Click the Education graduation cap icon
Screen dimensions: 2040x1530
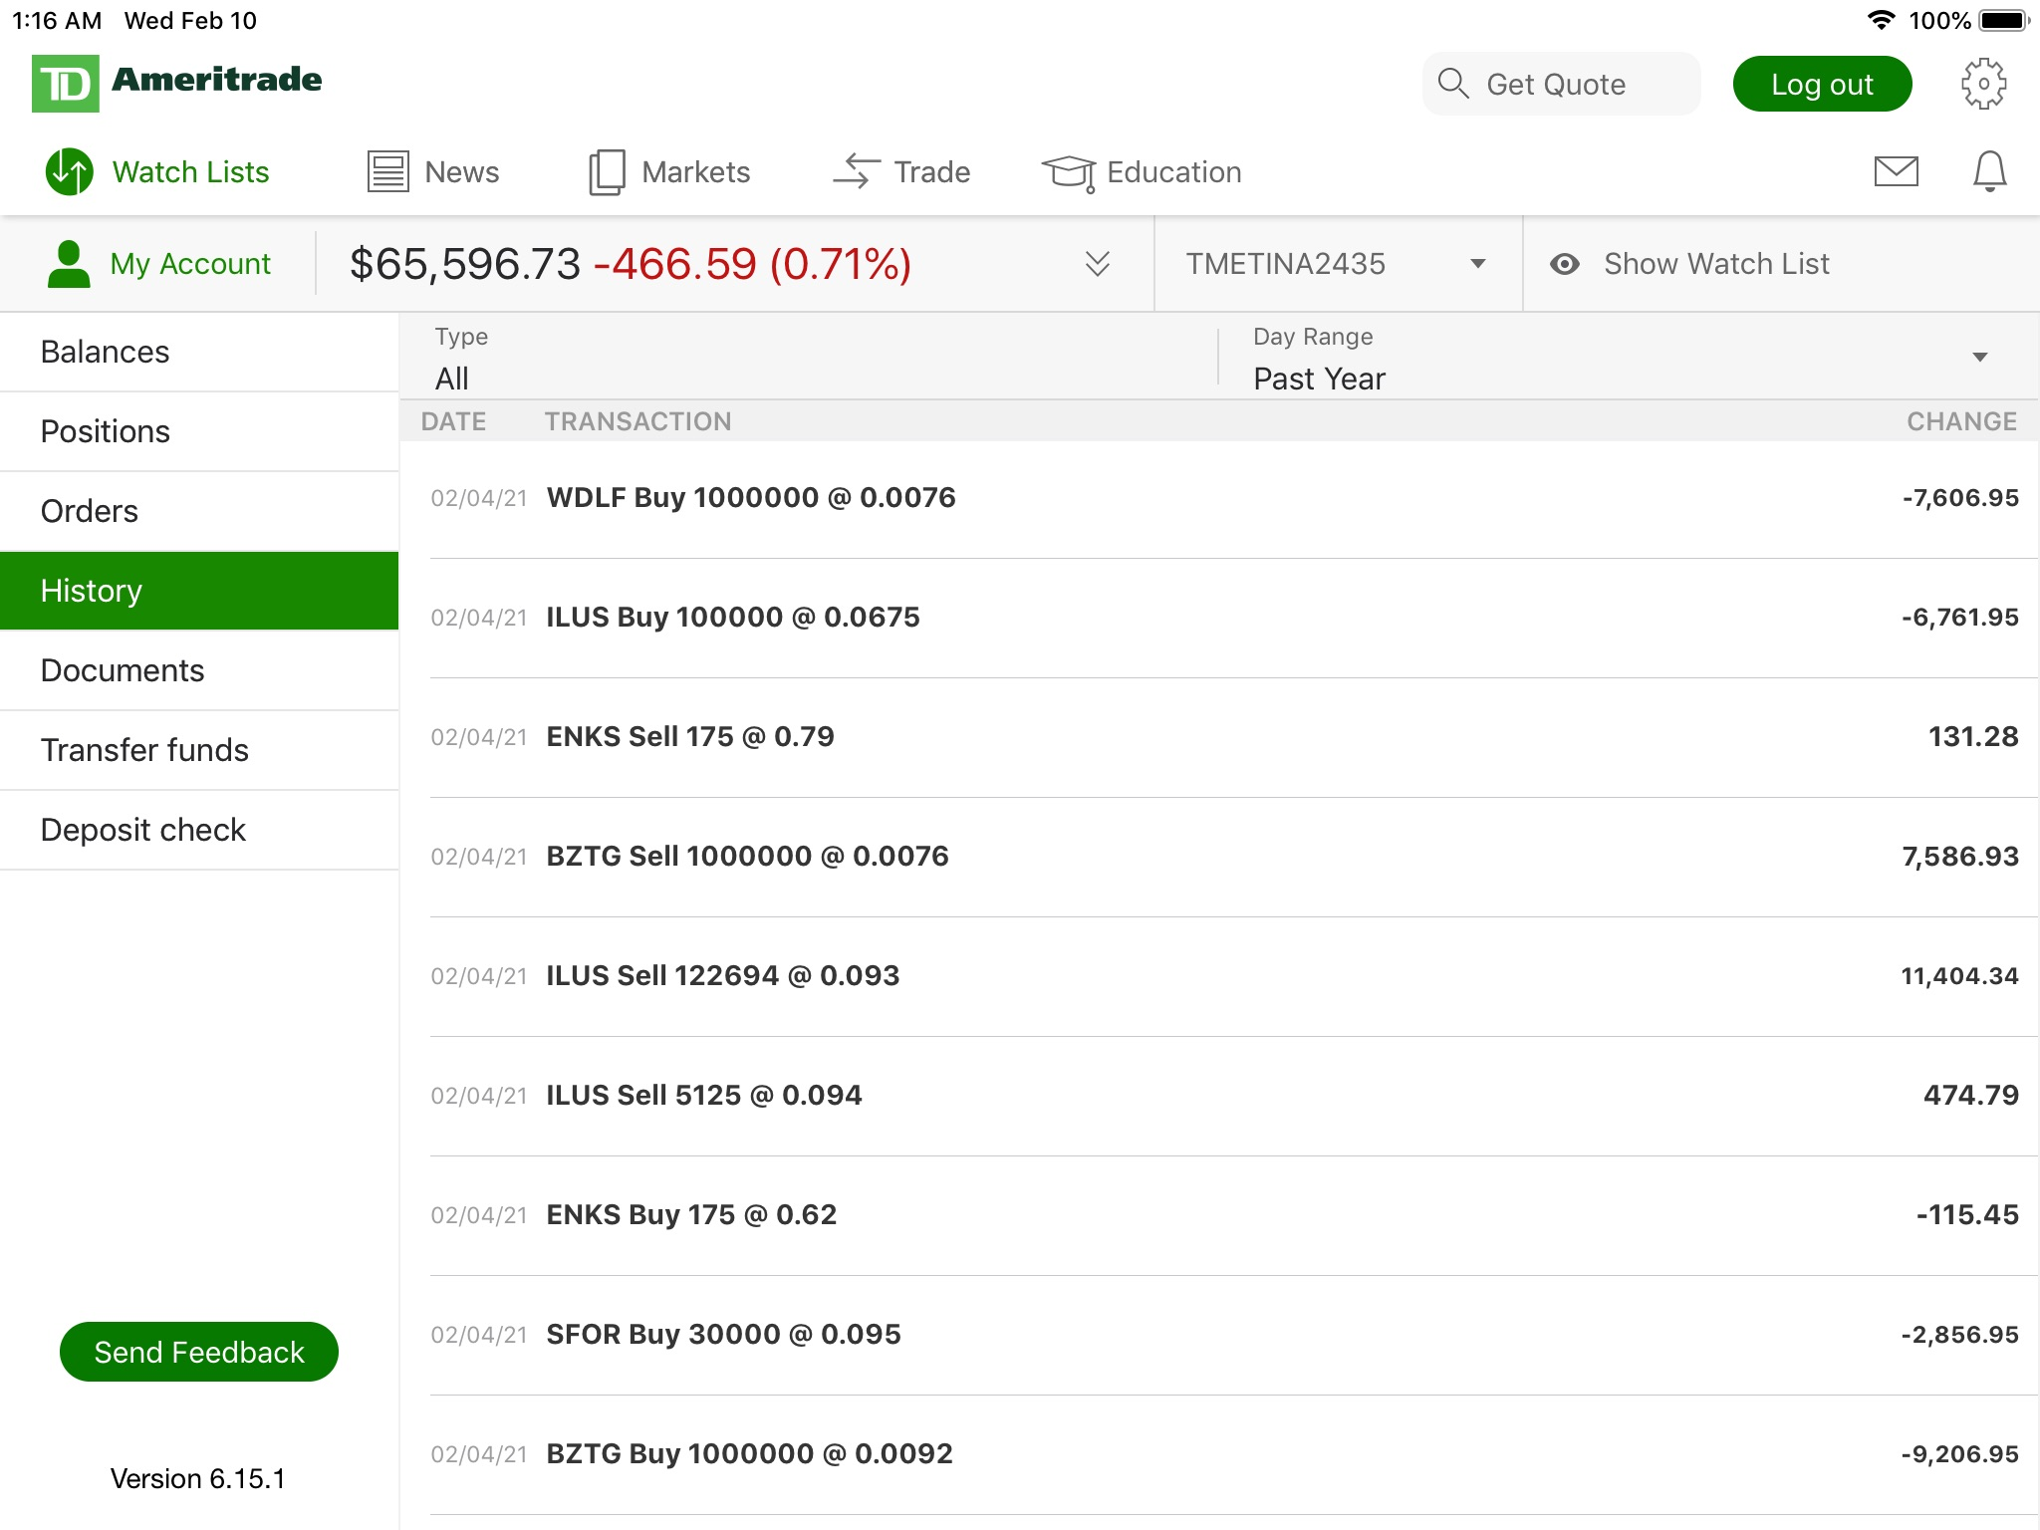pyautogui.click(x=1069, y=172)
